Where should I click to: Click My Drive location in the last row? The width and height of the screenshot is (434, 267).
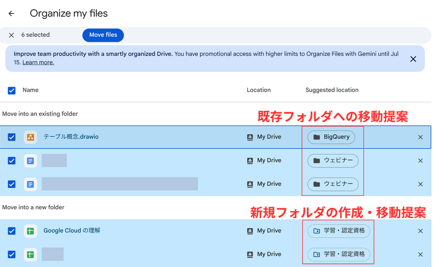click(x=264, y=254)
